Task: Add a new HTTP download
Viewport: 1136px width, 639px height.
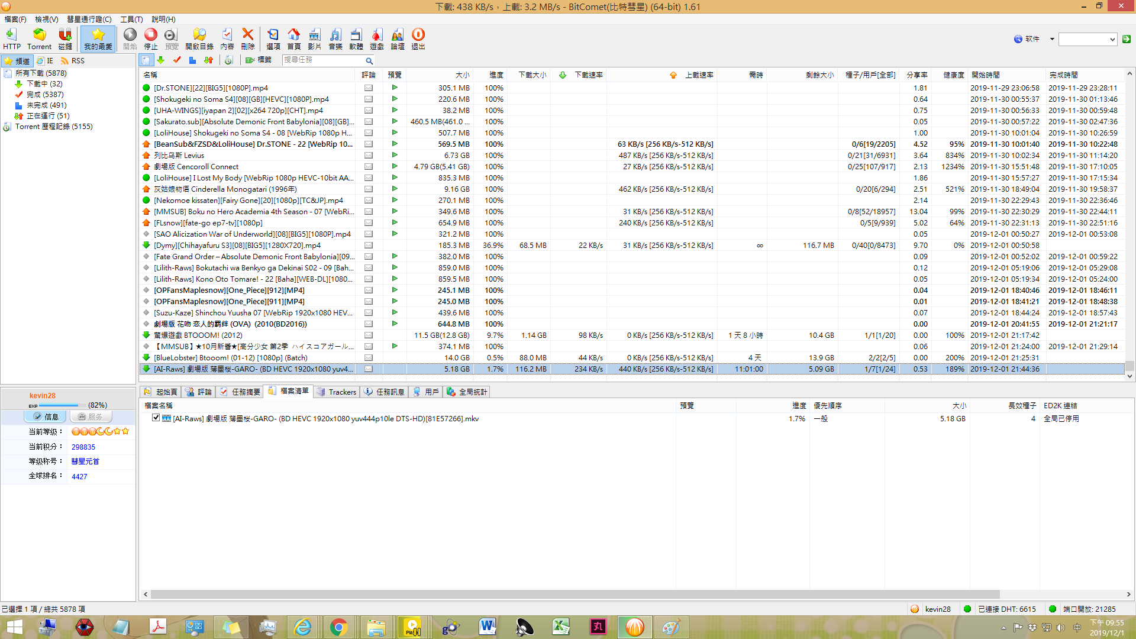Action: [11, 38]
